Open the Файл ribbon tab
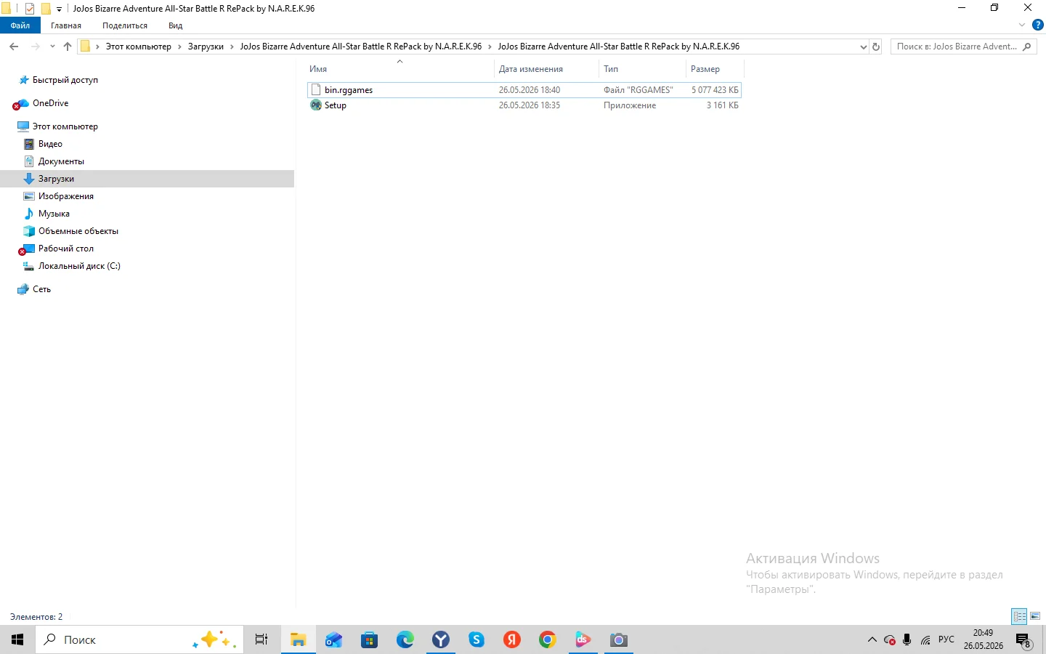 [20, 25]
